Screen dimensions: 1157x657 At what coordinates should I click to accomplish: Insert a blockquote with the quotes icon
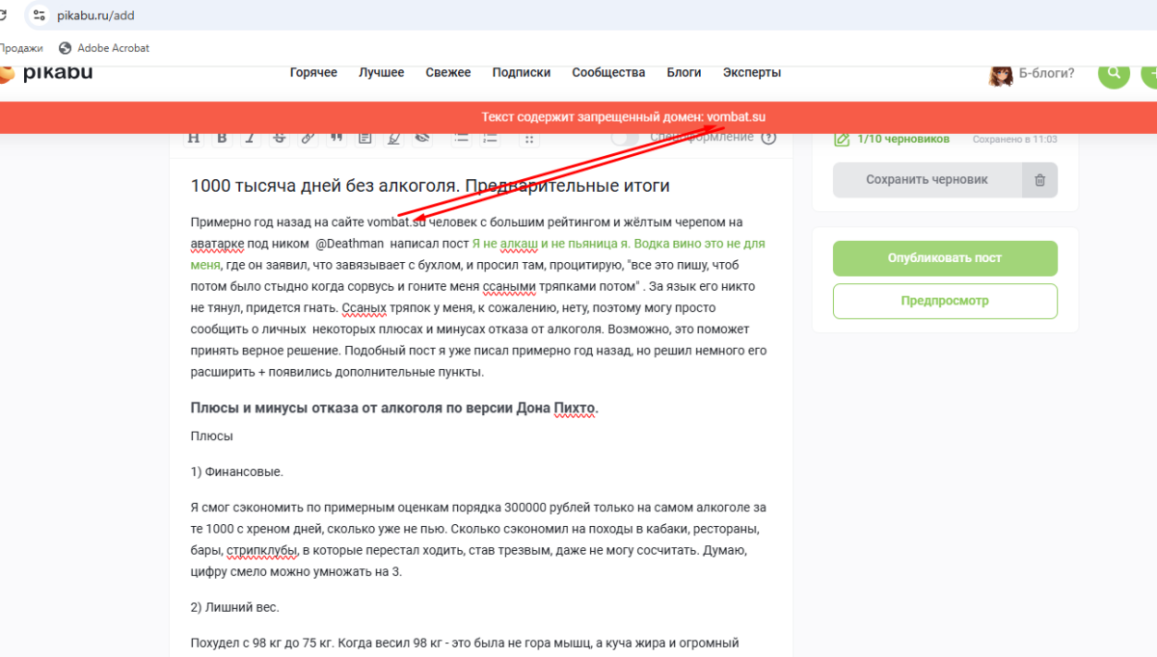[x=336, y=139]
